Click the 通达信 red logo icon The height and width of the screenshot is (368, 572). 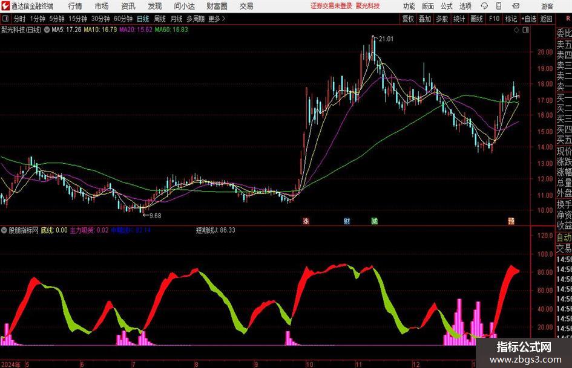click(x=5, y=6)
